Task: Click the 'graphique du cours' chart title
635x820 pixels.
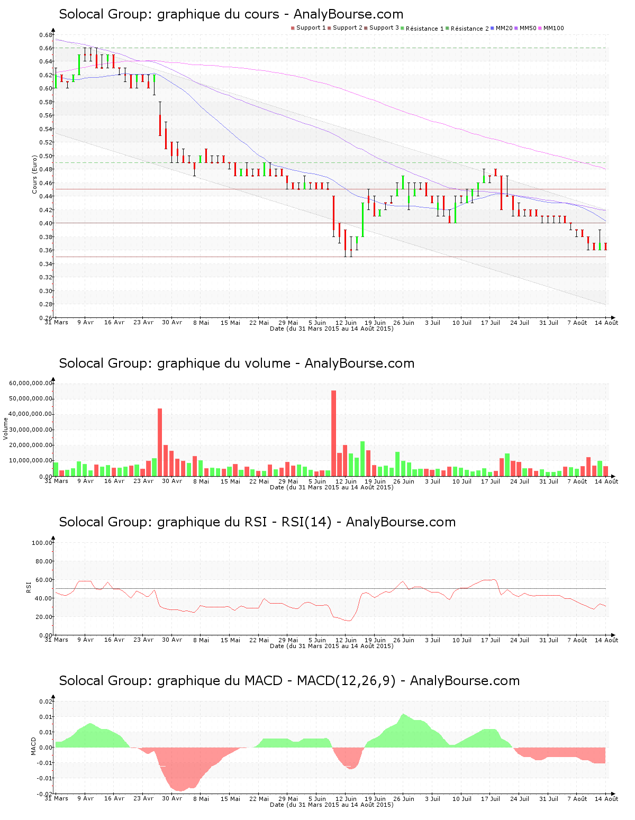Action: pyautogui.click(x=231, y=14)
